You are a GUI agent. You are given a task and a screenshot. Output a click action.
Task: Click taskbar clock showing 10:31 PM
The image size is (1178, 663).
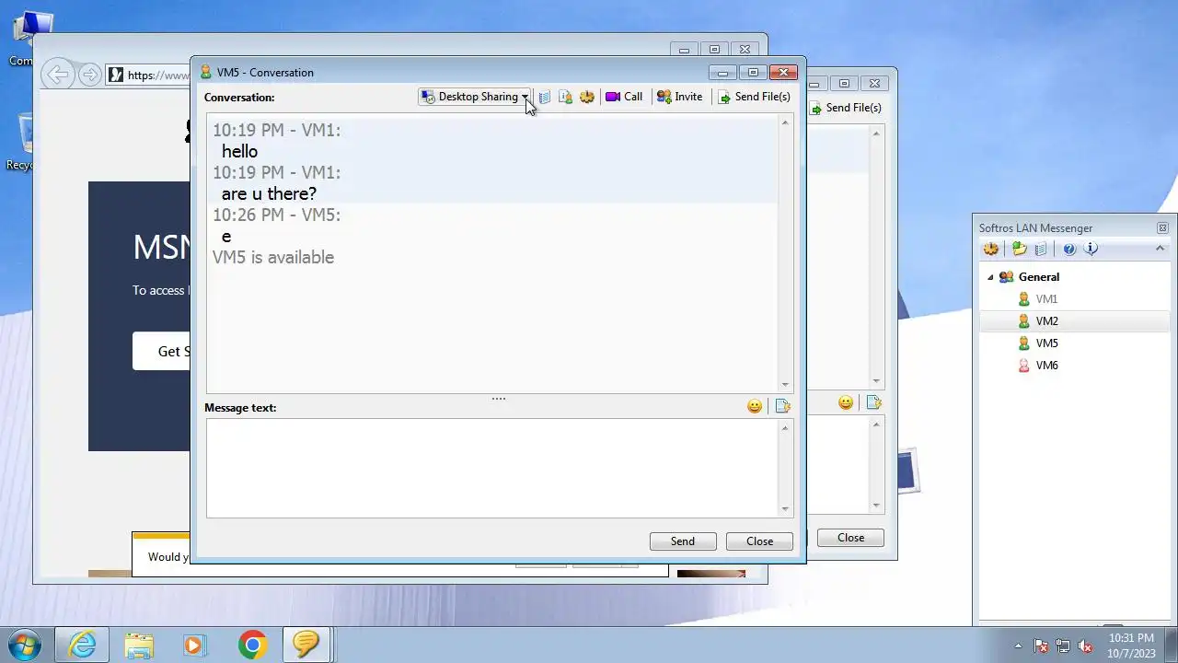(x=1131, y=646)
